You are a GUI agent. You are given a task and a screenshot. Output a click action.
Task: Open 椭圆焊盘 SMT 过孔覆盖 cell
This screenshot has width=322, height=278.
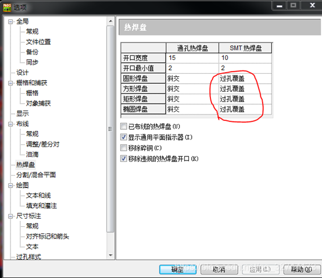click(x=245, y=109)
